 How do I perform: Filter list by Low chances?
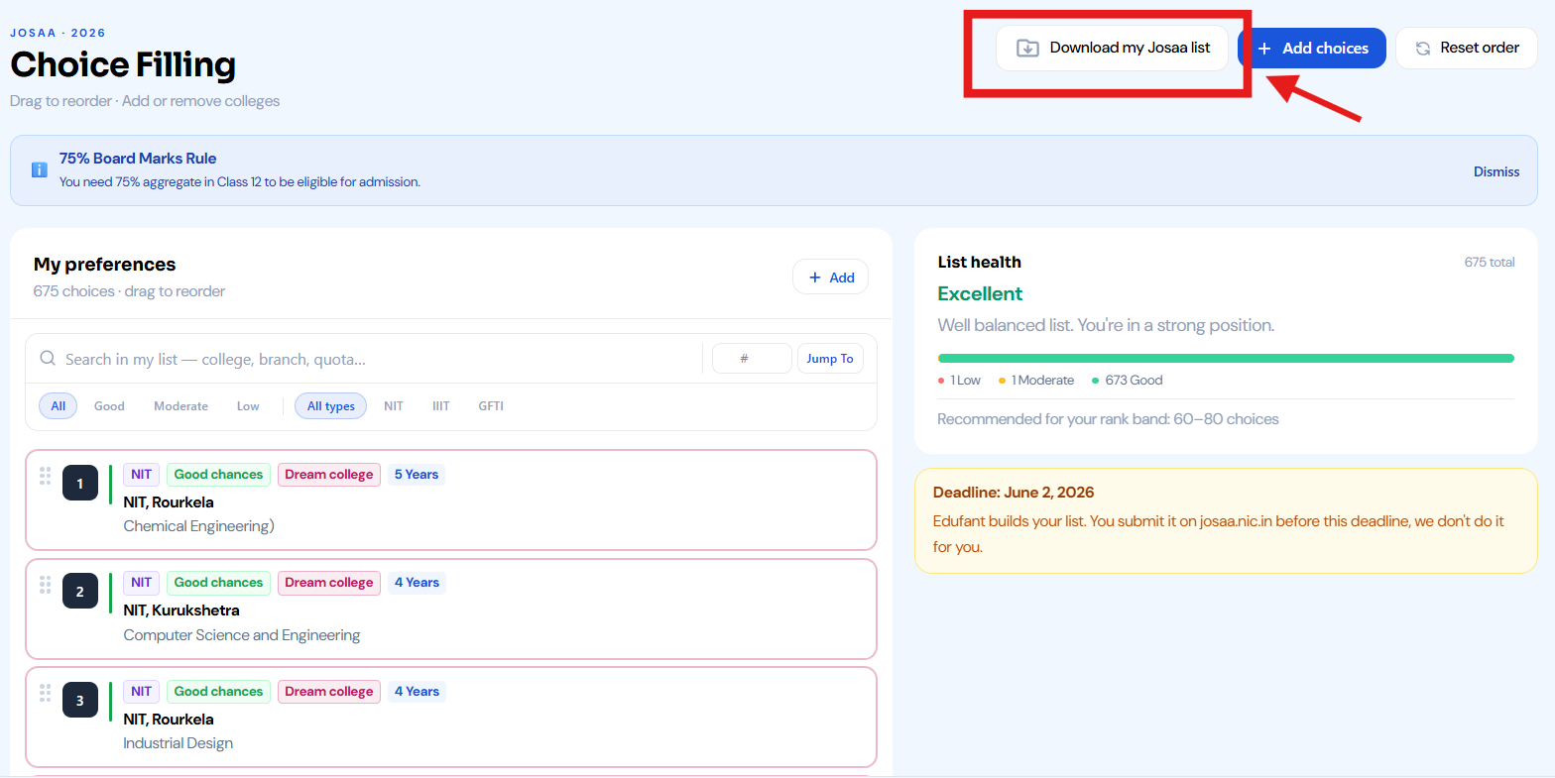tap(248, 406)
